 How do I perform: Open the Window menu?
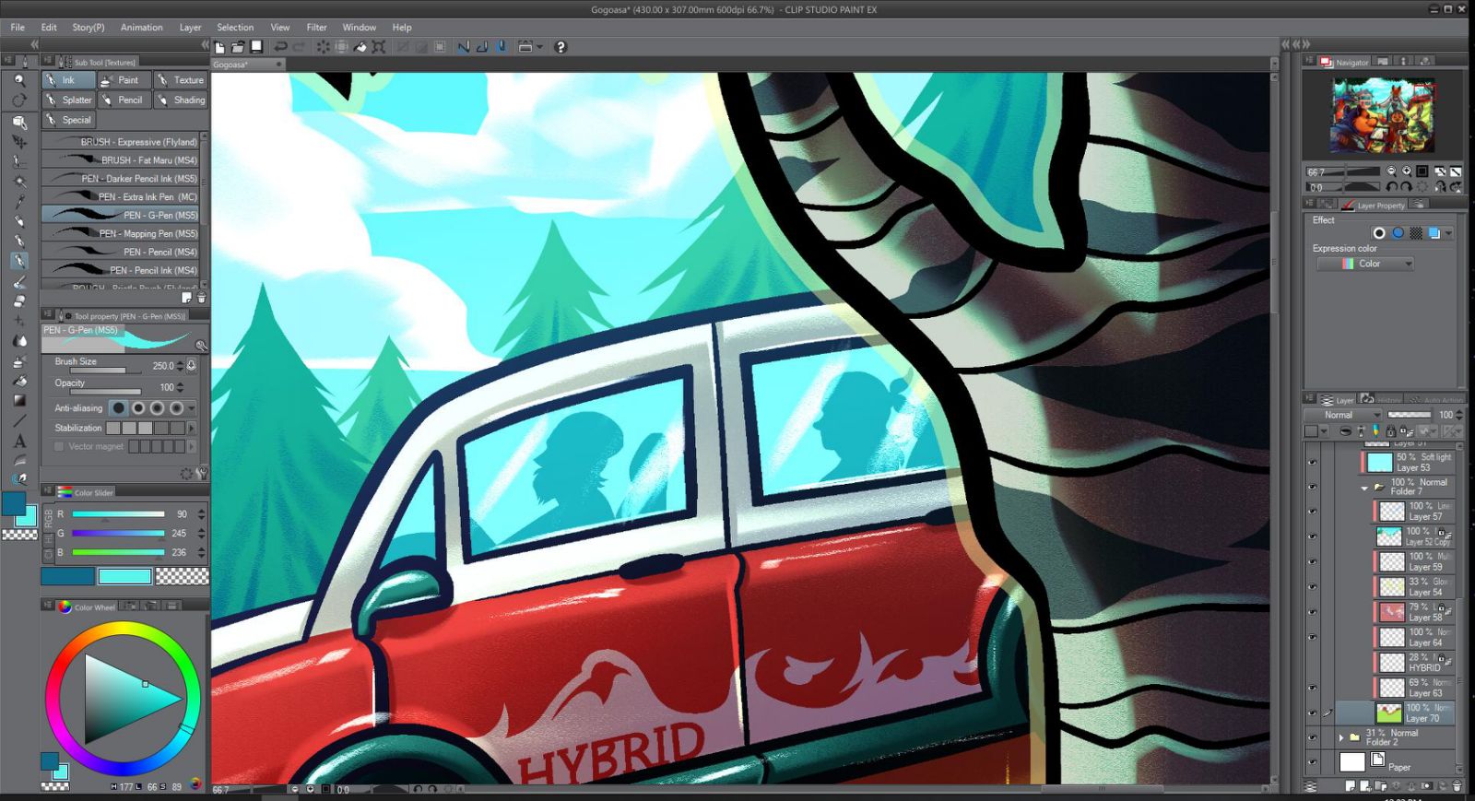[359, 28]
